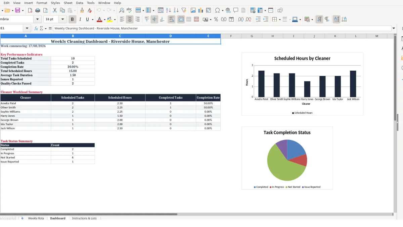Screen dimensions: 403x227
Task: Switch to the Weekly Rota sheet tab
Action: click(x=36, y=218)
